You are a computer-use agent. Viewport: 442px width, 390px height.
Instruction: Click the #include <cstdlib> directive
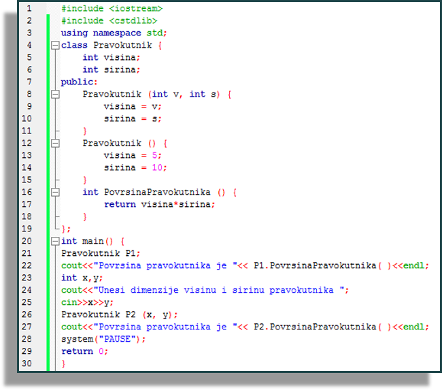point(109,21)
